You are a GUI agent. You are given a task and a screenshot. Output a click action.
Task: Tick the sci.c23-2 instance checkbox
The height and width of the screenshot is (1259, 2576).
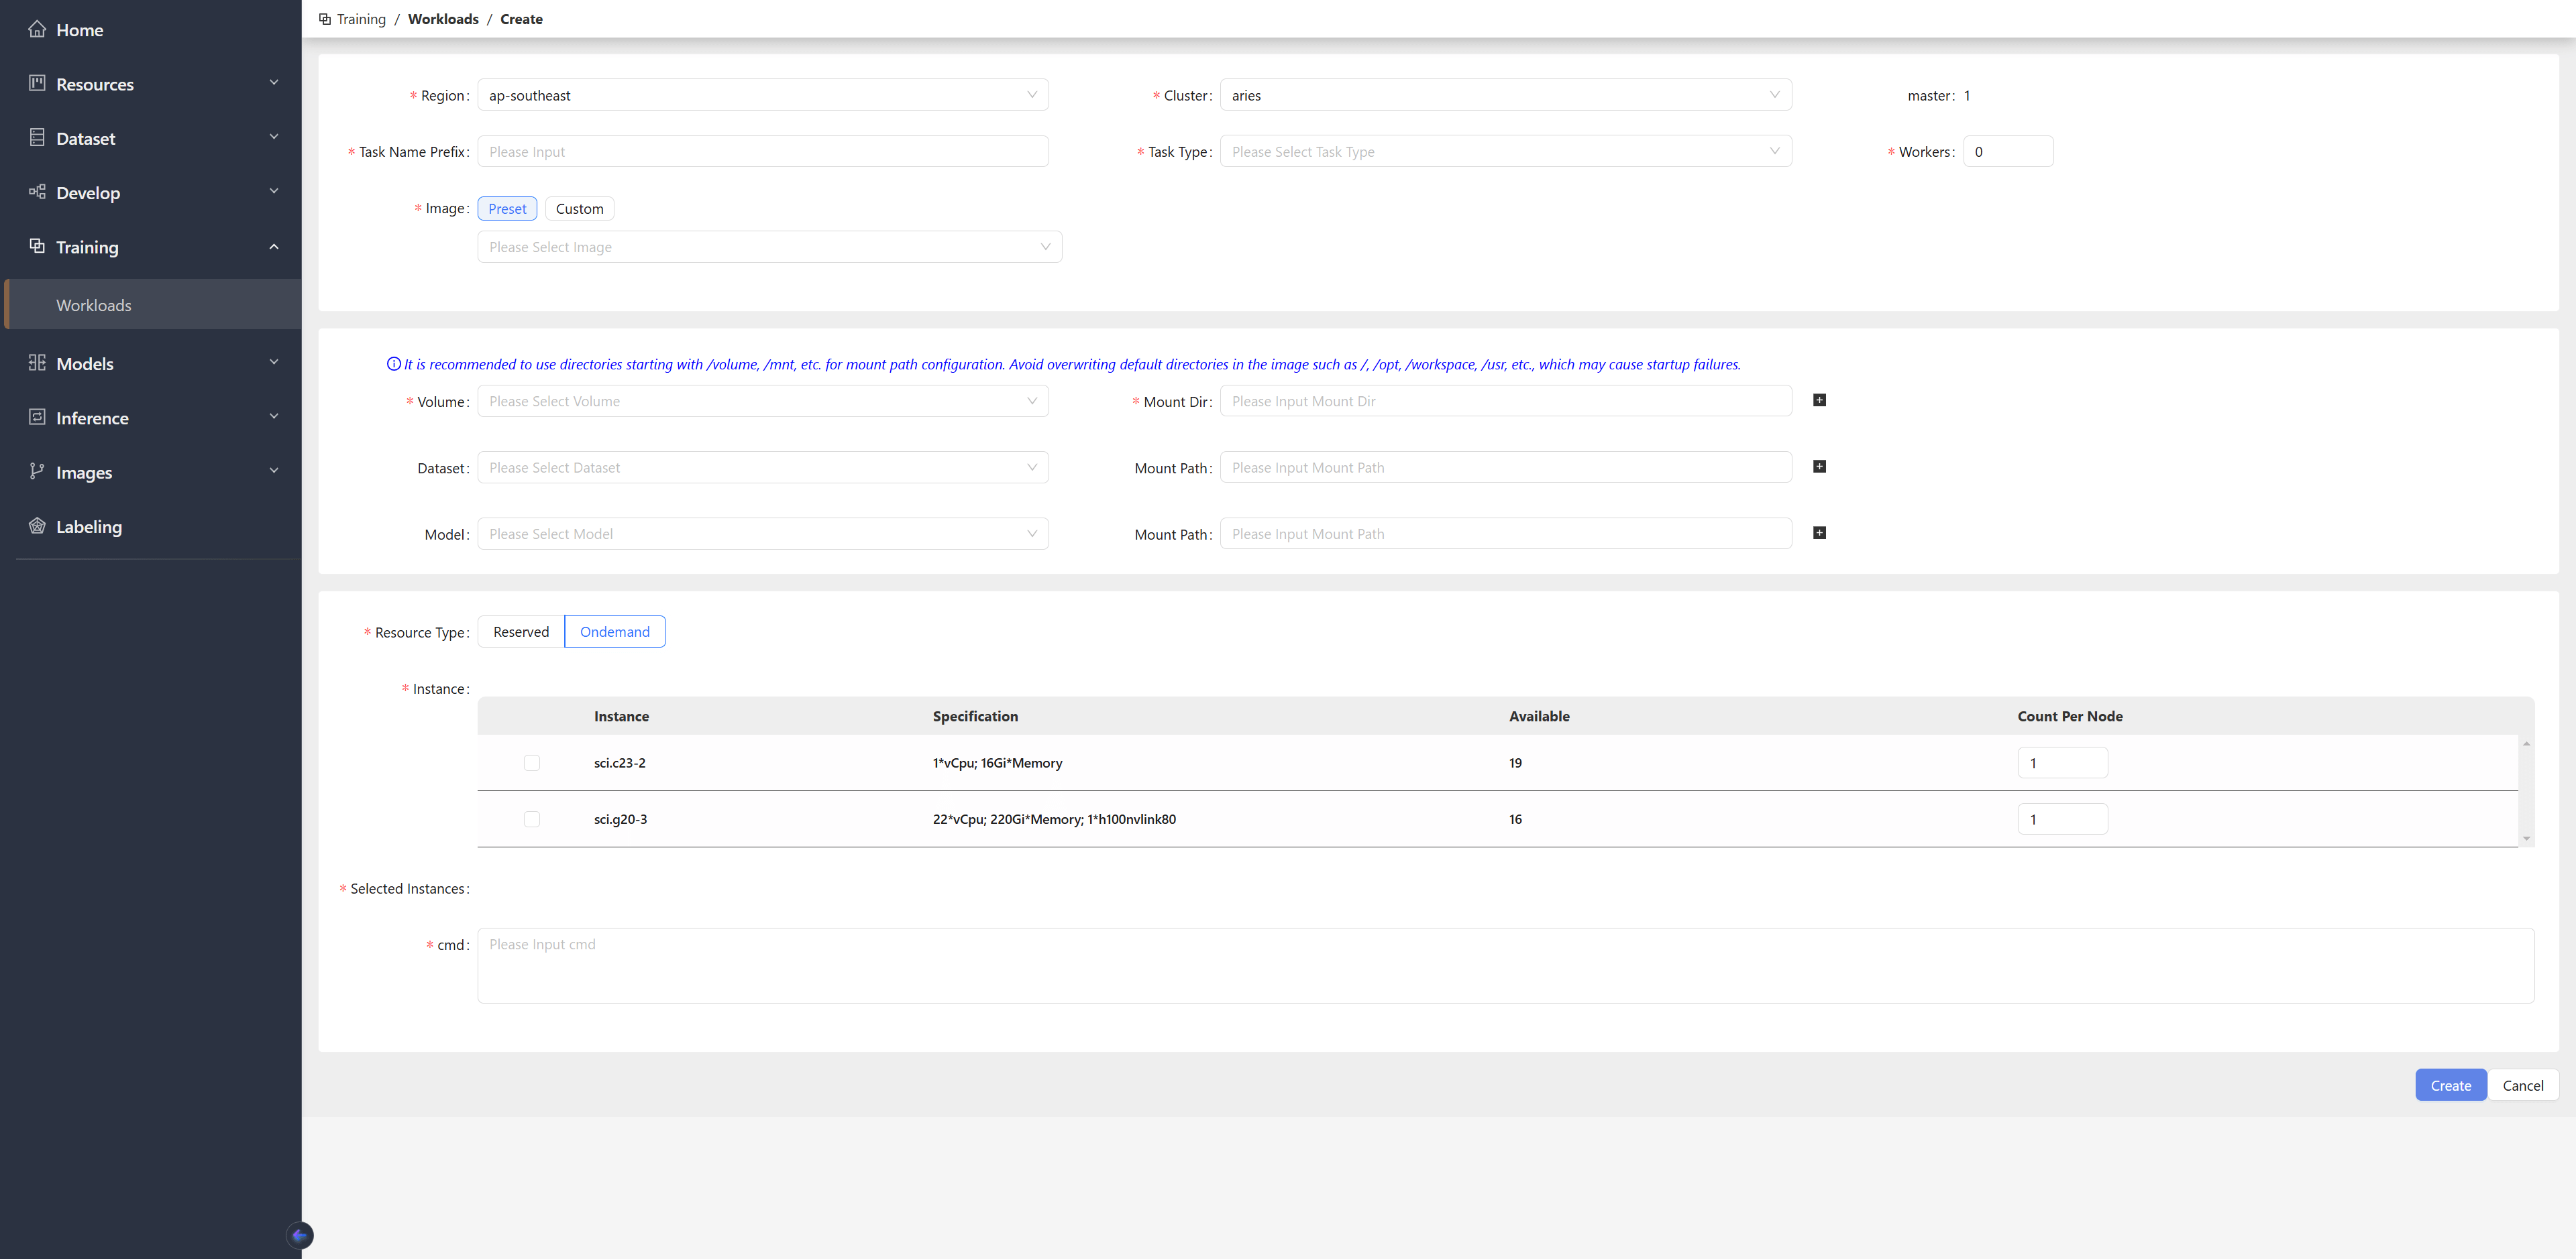(532, 762)
